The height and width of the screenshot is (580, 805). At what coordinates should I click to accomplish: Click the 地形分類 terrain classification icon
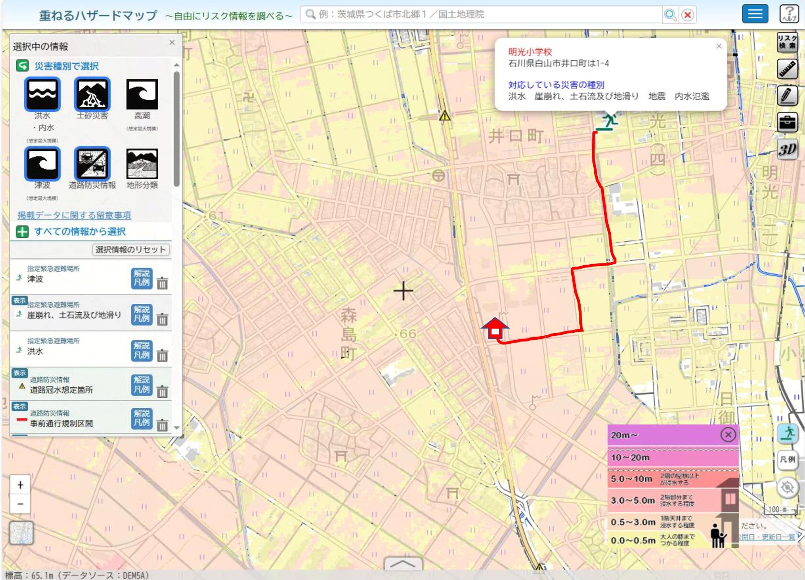(142, 164)
